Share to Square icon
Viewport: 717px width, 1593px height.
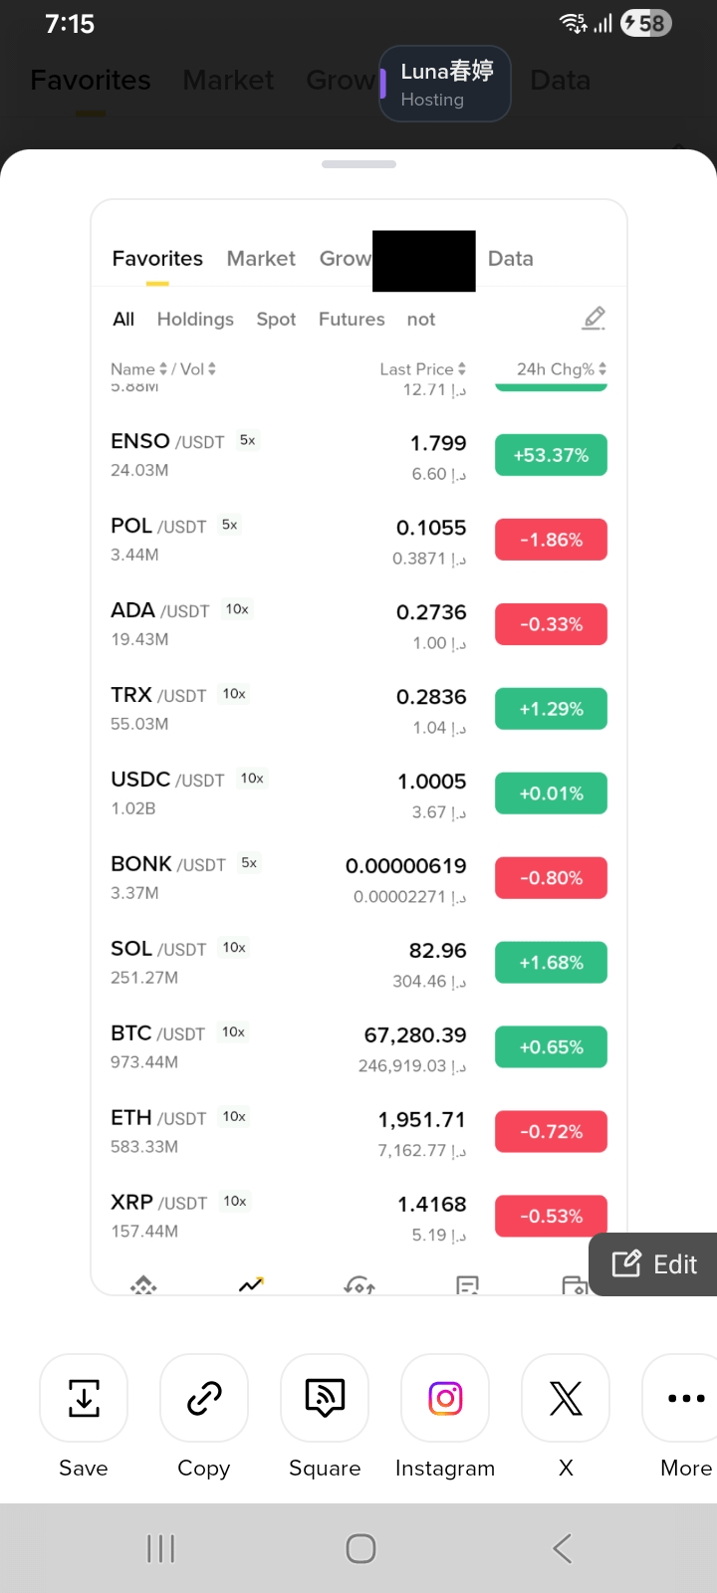pyautogui.click(x=325, y=1398)
